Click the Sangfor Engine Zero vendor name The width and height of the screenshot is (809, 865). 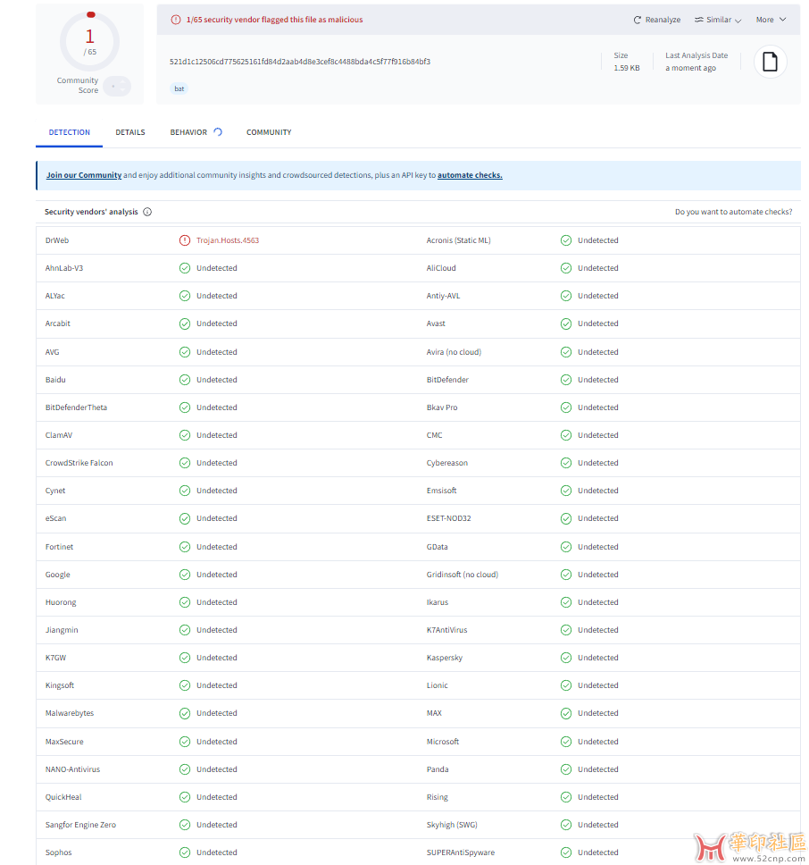click(80, 825)
